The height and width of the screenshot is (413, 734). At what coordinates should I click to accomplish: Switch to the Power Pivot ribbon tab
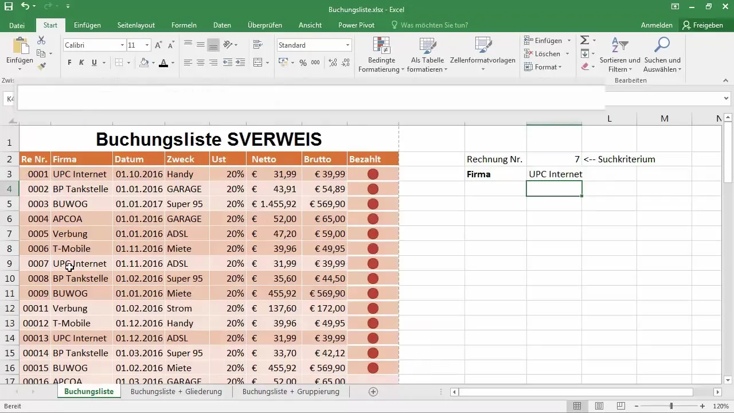[x=356, y=25]
